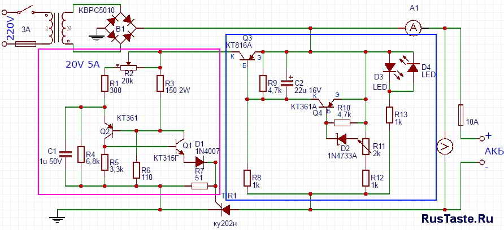This screenshot has height=230, width=504.
Task: Click the Q2 KT361 transistor
Action: 108,130
